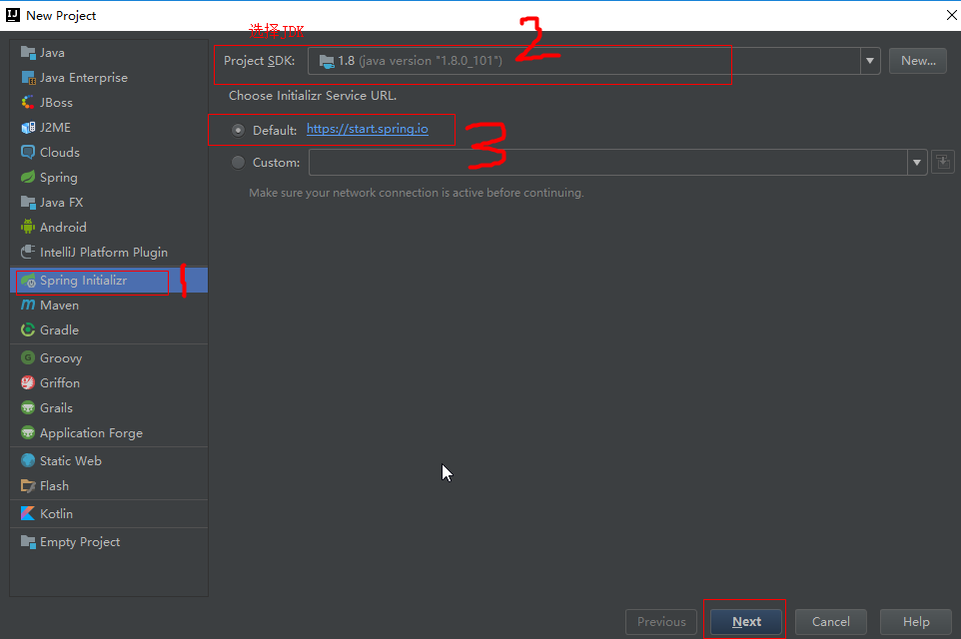Open the https://start.spring.io link

[x=367, y=129]
